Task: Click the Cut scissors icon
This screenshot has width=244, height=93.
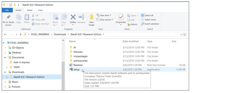Action: [33, 15]
